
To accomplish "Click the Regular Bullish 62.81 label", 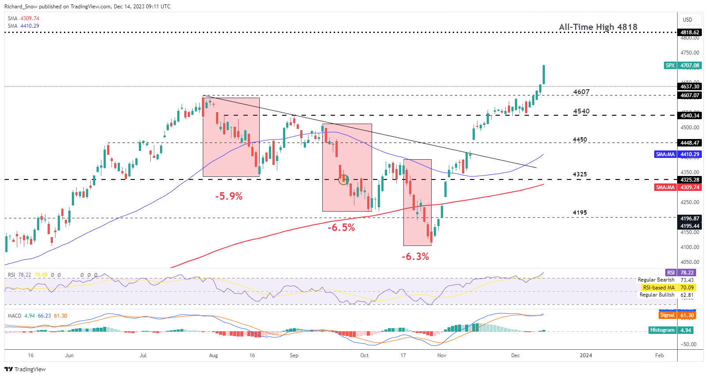I will [666, 295].
